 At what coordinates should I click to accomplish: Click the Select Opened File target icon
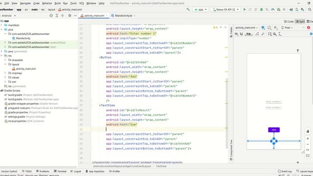pyautogui.click(x=51, y=16)
